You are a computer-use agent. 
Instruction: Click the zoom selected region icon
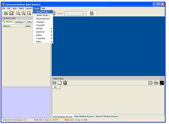tap(29, 13)
